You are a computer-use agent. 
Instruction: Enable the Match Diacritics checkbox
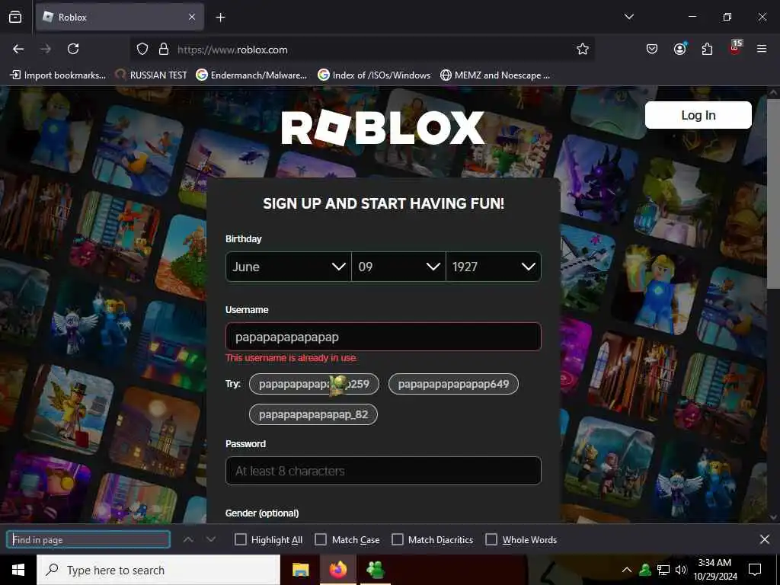pyautogui.click(x=398, y=540)
